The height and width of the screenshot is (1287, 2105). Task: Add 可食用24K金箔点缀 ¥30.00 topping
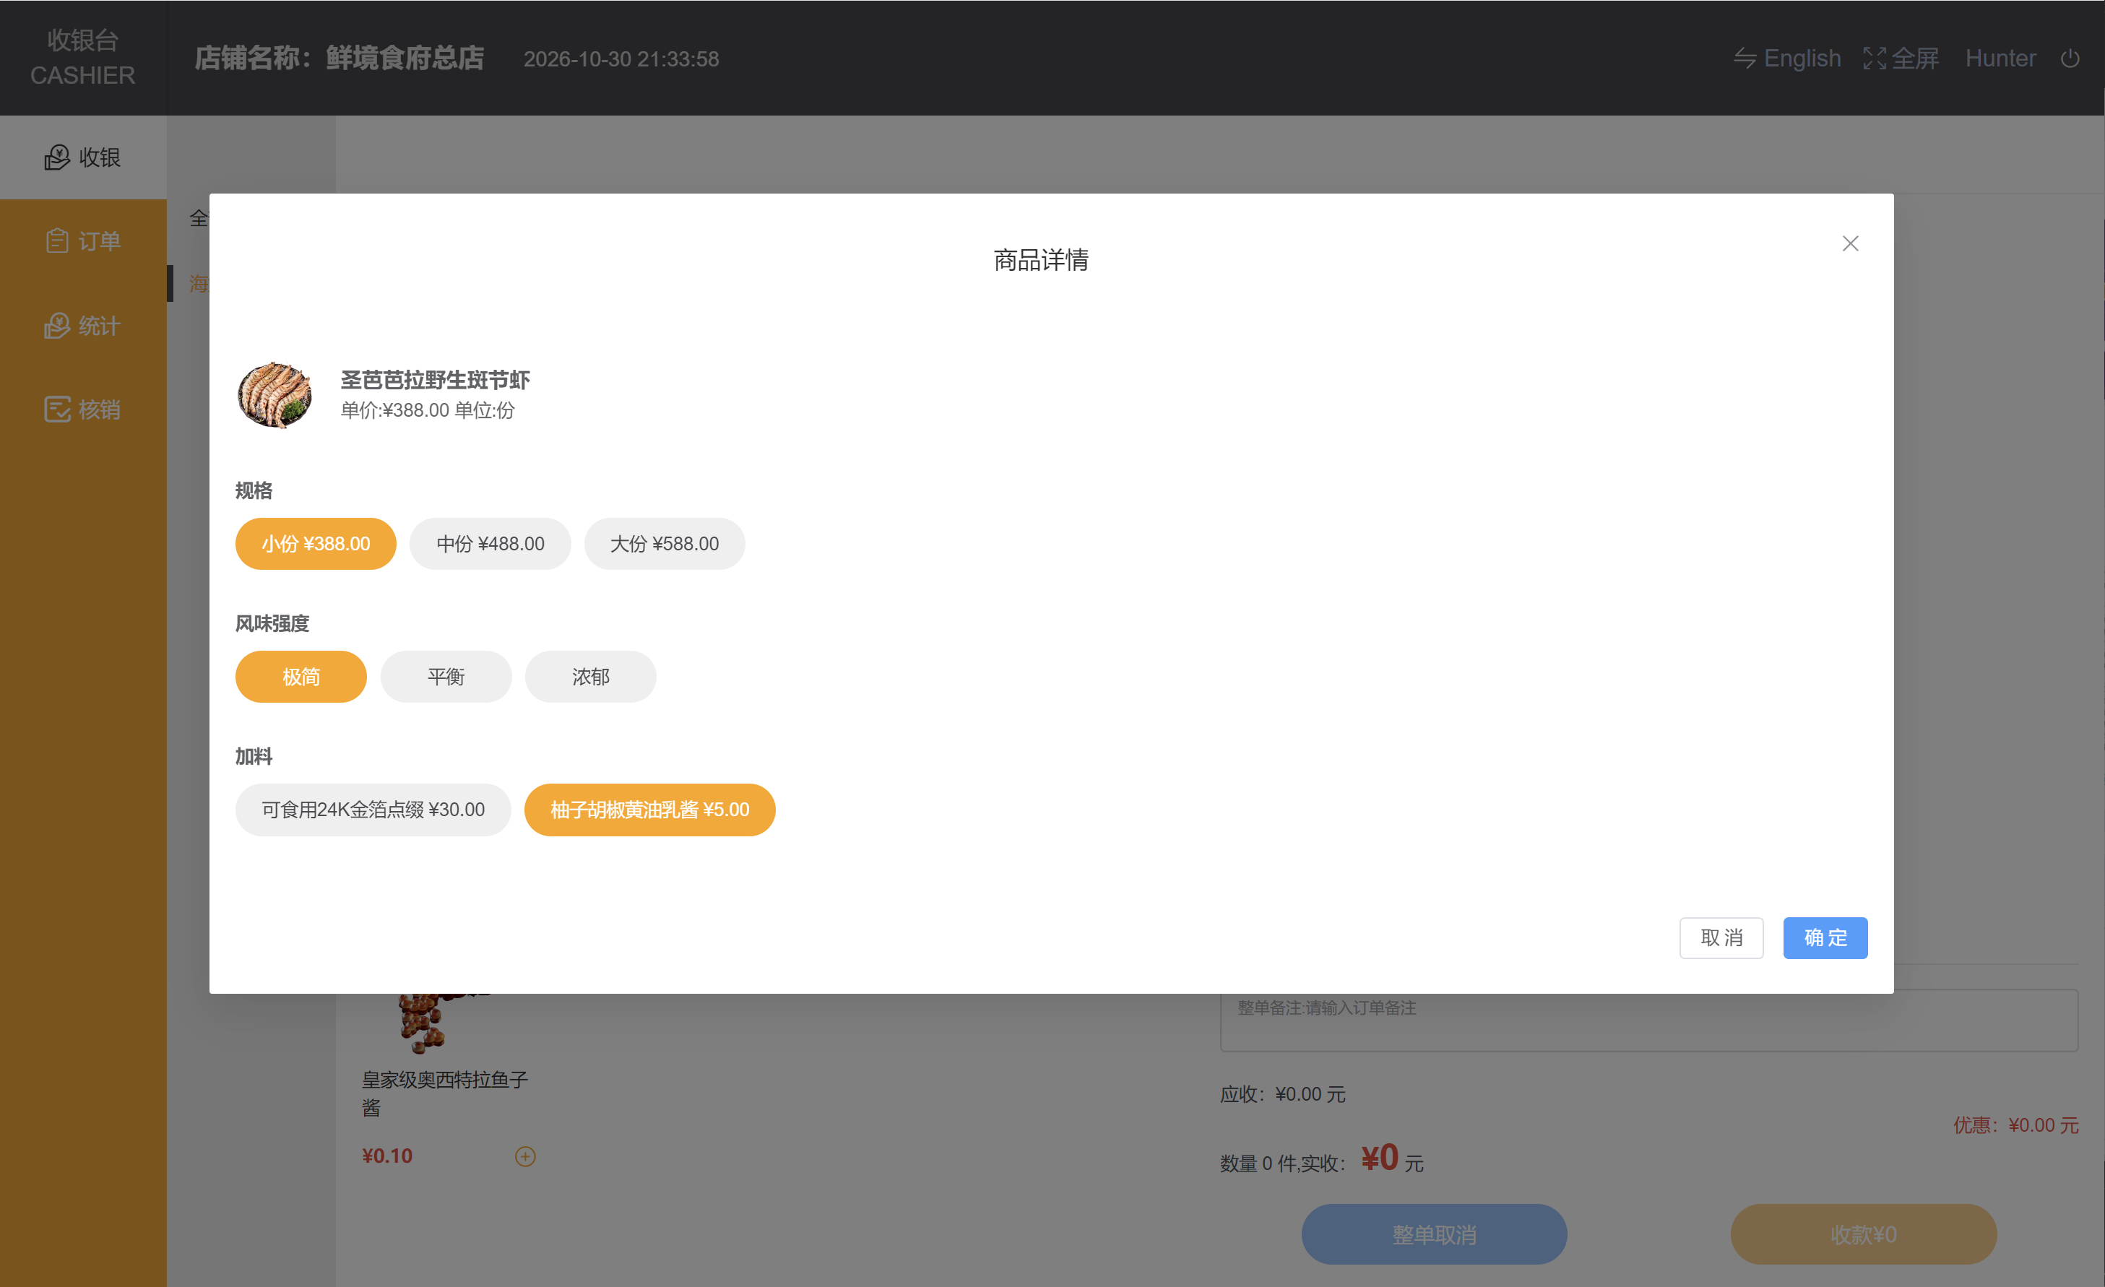click(x=373, y=810)
